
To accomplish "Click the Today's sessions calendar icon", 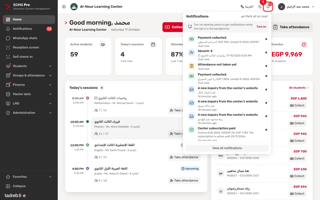I will point(153,44).
